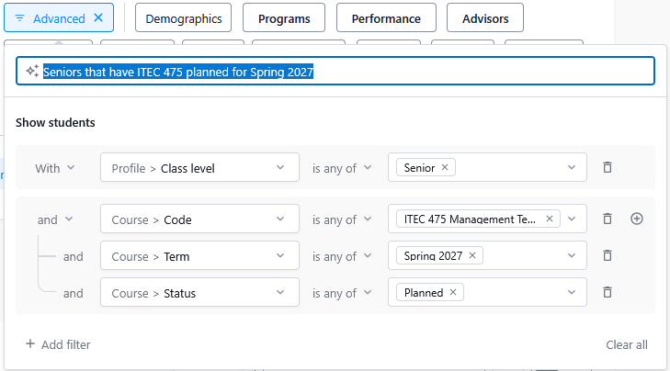Click the AI sparkle icon in search box
Viewport: 670px width, 371px height.
point(32,71)
